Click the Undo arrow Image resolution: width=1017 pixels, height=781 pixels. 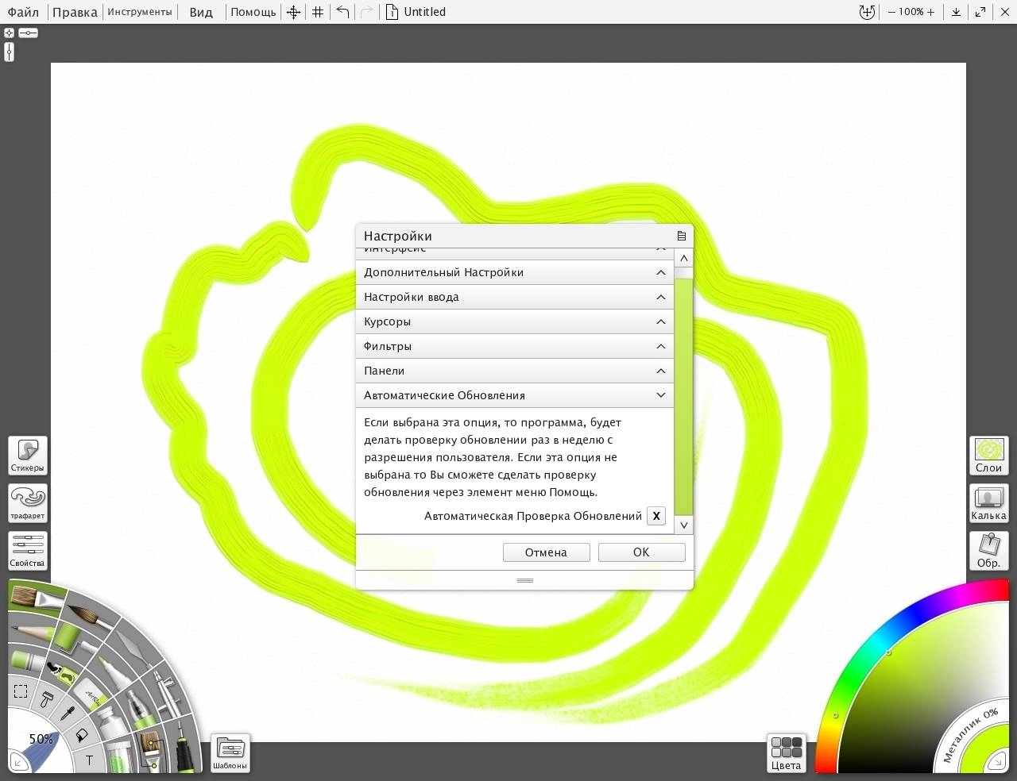click(342, 12)
